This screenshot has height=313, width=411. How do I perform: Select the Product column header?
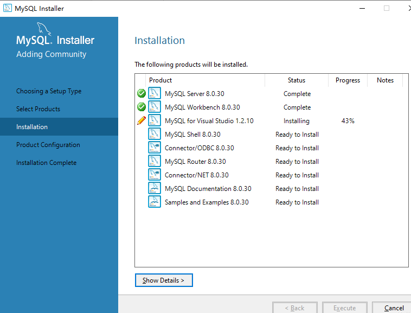(x=160, y=80)
